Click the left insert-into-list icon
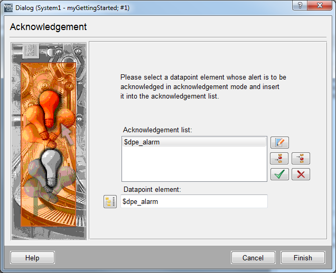This screenshot has height=273, width=336. tap(279, 158)
